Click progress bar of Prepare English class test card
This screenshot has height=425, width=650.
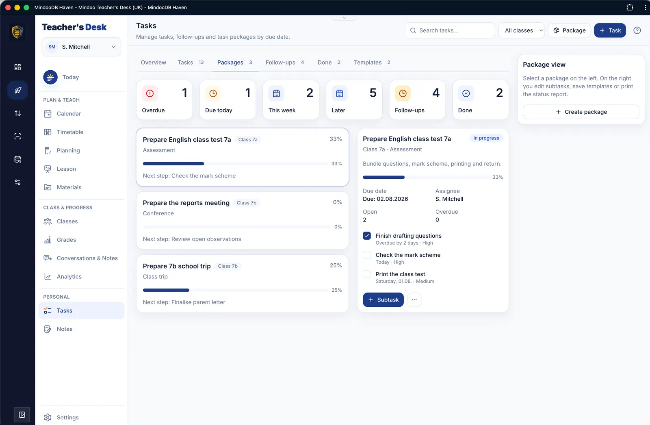(236, 164)
